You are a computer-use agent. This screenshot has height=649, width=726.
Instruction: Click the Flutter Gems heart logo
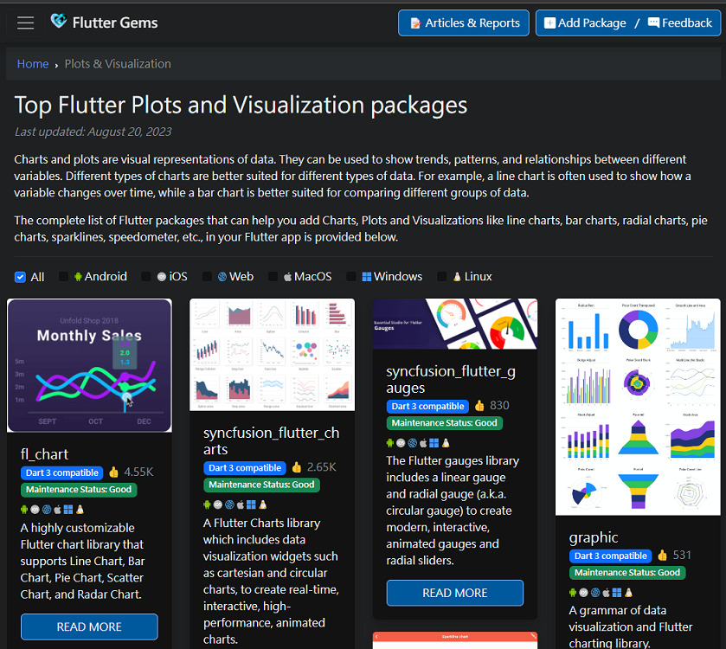pos(59,21)
